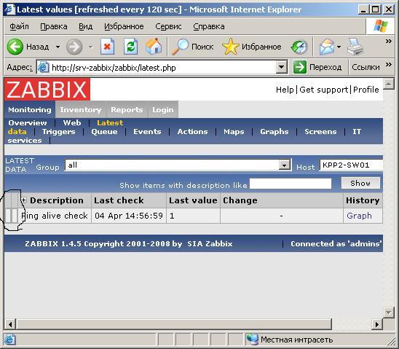Image resolution: width=399 pixels, height=349 pixels.
Task: Click the vertical scrollbar down arrow
Action: point(388,313)
